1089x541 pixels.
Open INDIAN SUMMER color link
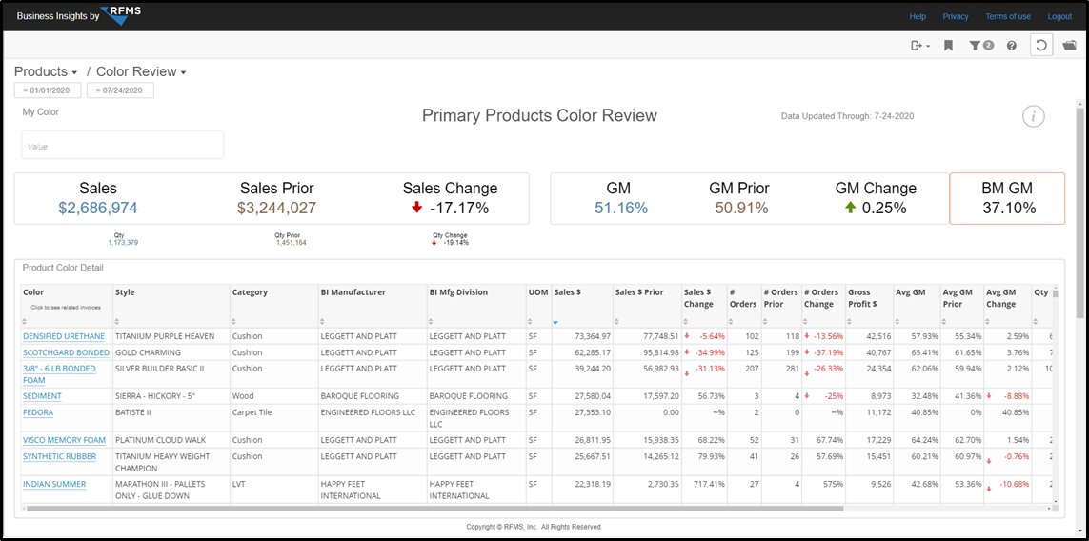(54, 484)
